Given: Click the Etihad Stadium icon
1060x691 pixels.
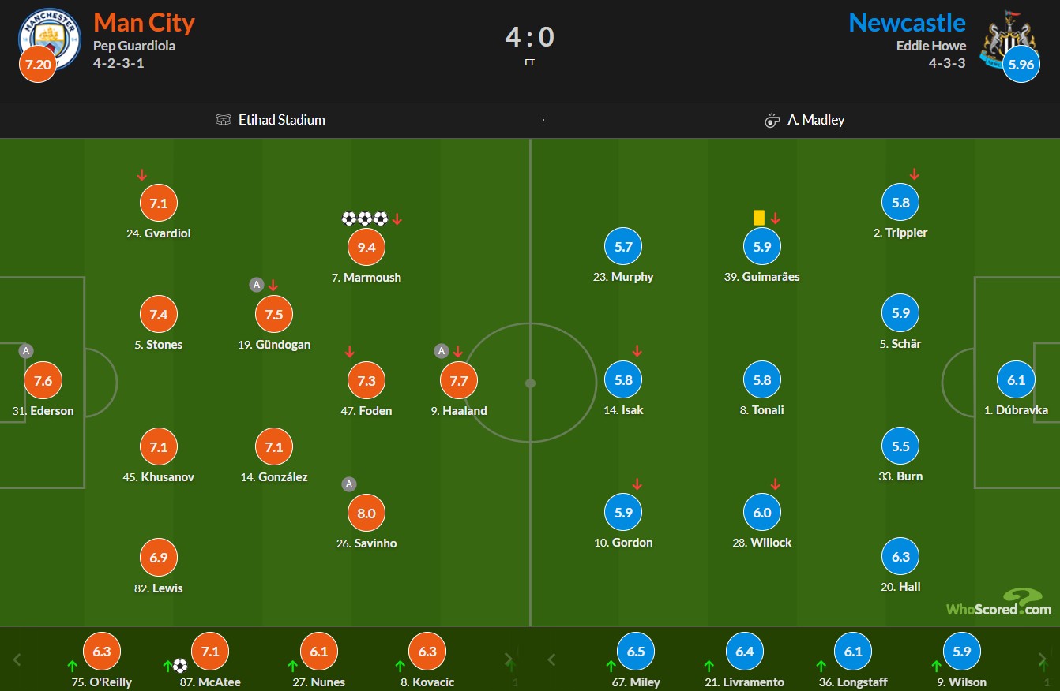Looking at the screenshot, I should tap(224, 120).
